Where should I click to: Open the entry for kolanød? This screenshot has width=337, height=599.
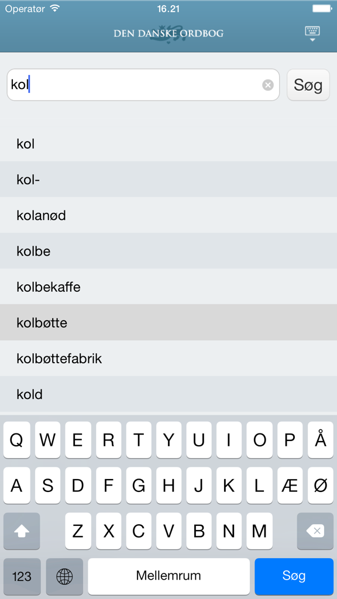168,215
